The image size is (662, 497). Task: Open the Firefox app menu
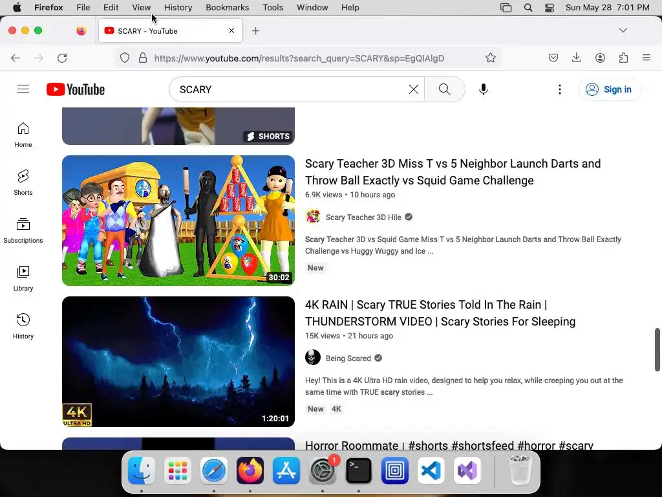pos(48,8)
